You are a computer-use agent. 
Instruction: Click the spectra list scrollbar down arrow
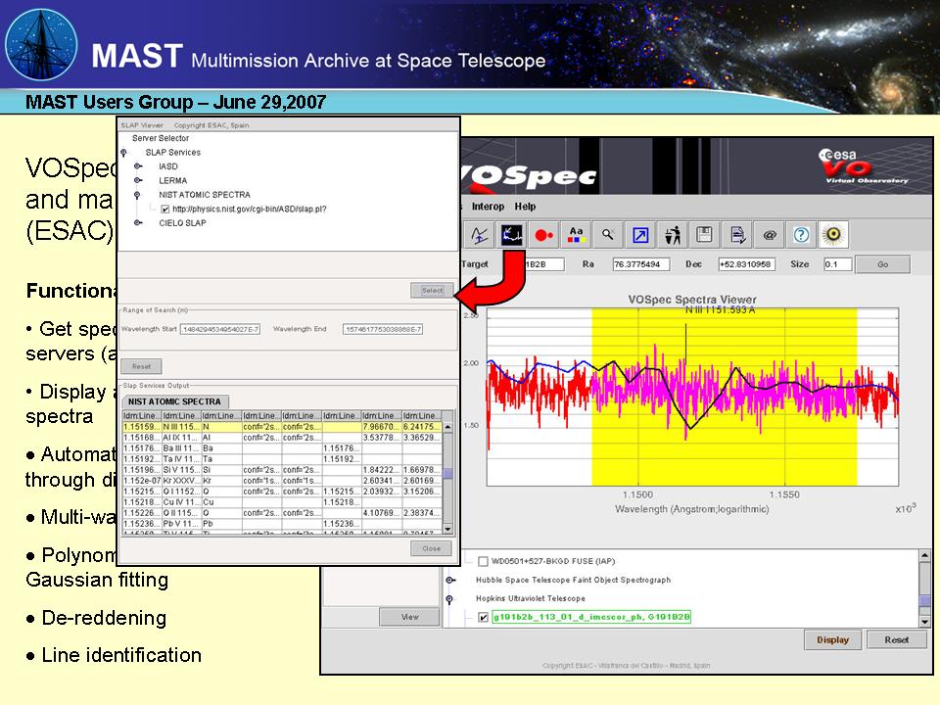925,622
